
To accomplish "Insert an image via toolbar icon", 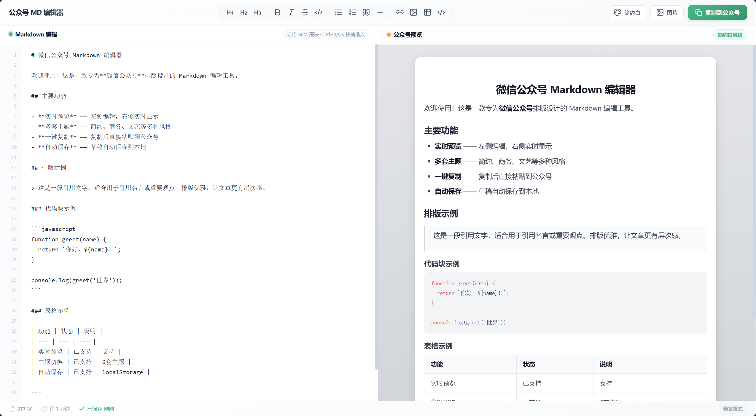I will pyautogui.click(x=413, y=12).
